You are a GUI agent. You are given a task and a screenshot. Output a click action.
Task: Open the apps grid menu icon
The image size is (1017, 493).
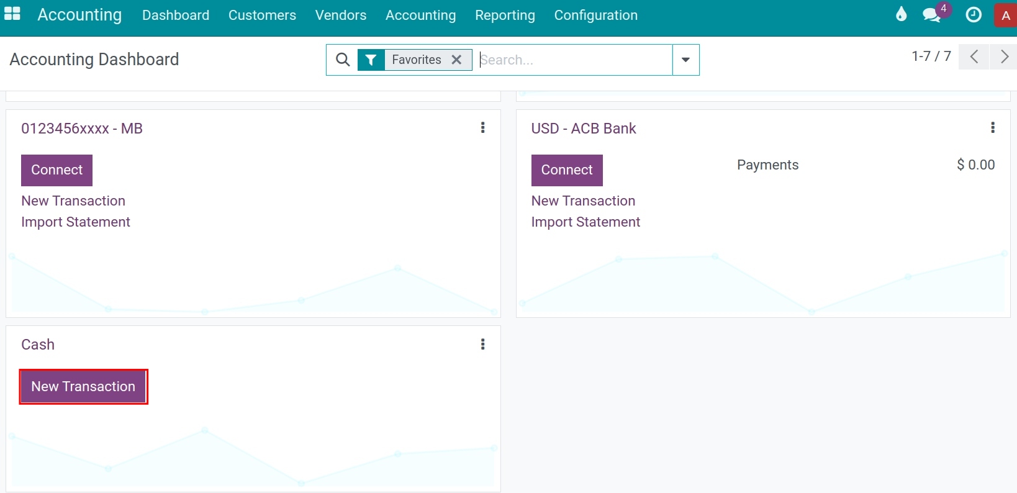(12, 14)
